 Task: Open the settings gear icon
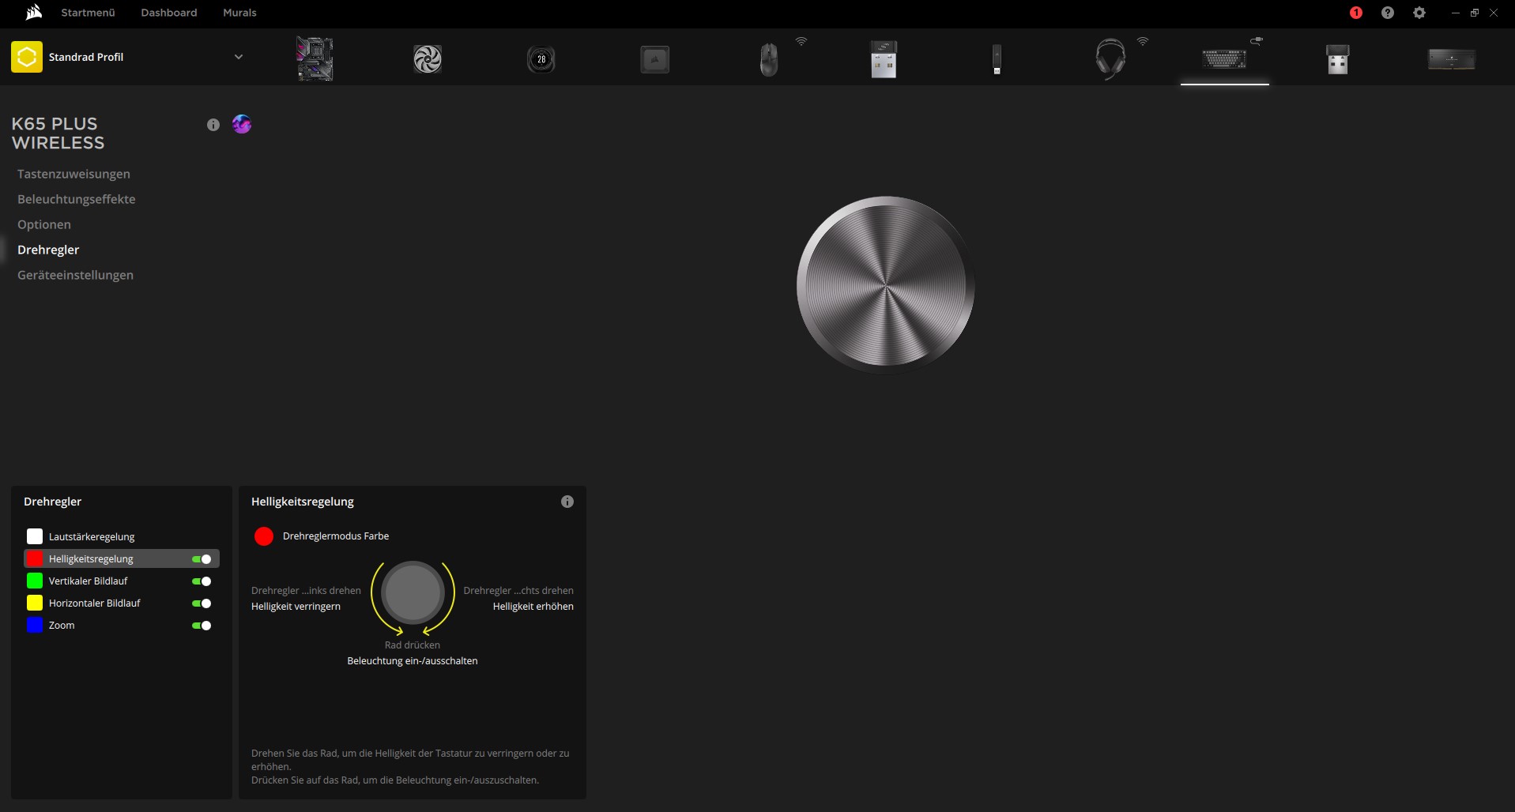pos(1419,13)
